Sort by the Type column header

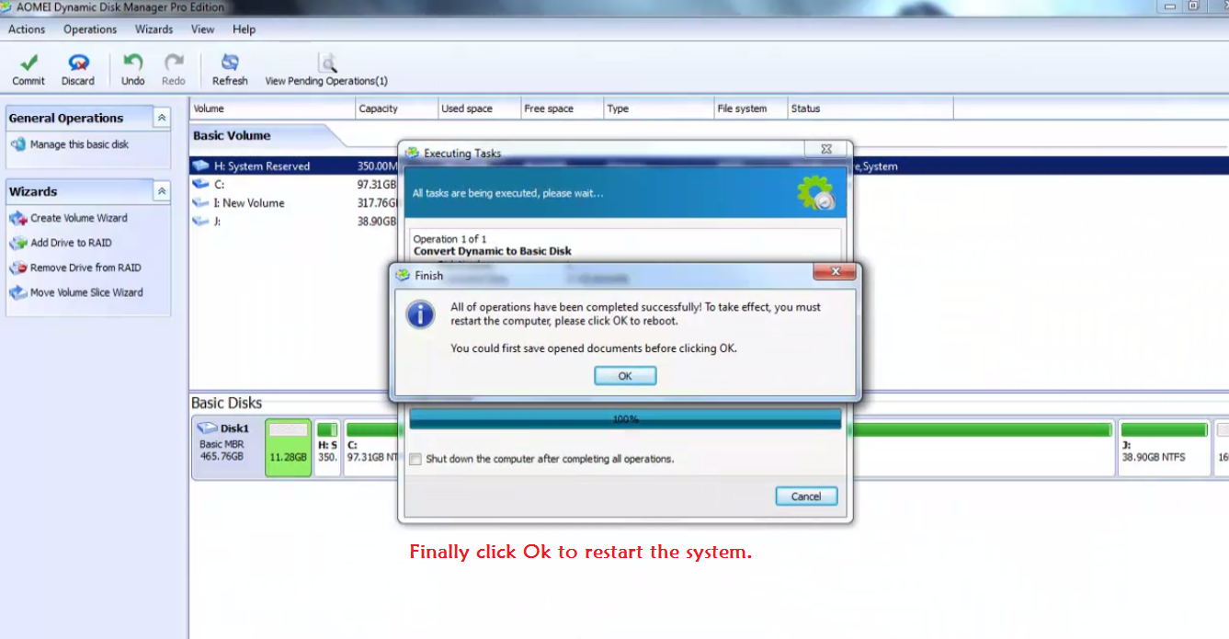coord(659,108)
